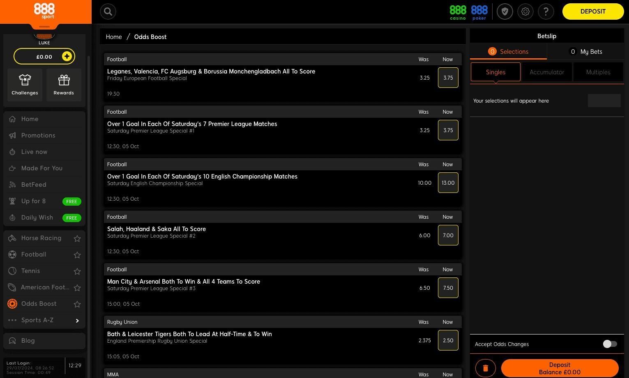The width and height of the screenshot is (629, 378).
Task: Open the search magnifier icon
Action: (108, 11)
